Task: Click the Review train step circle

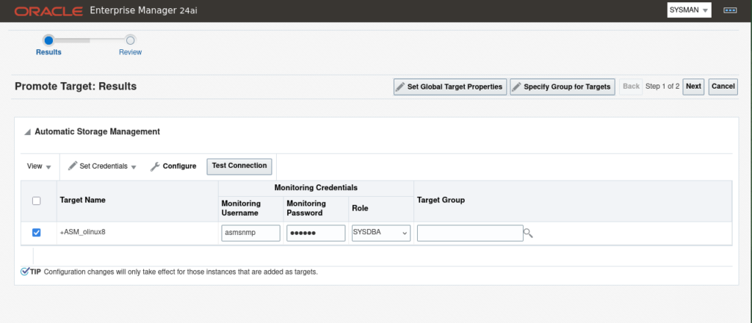Action: pos(130,40)
